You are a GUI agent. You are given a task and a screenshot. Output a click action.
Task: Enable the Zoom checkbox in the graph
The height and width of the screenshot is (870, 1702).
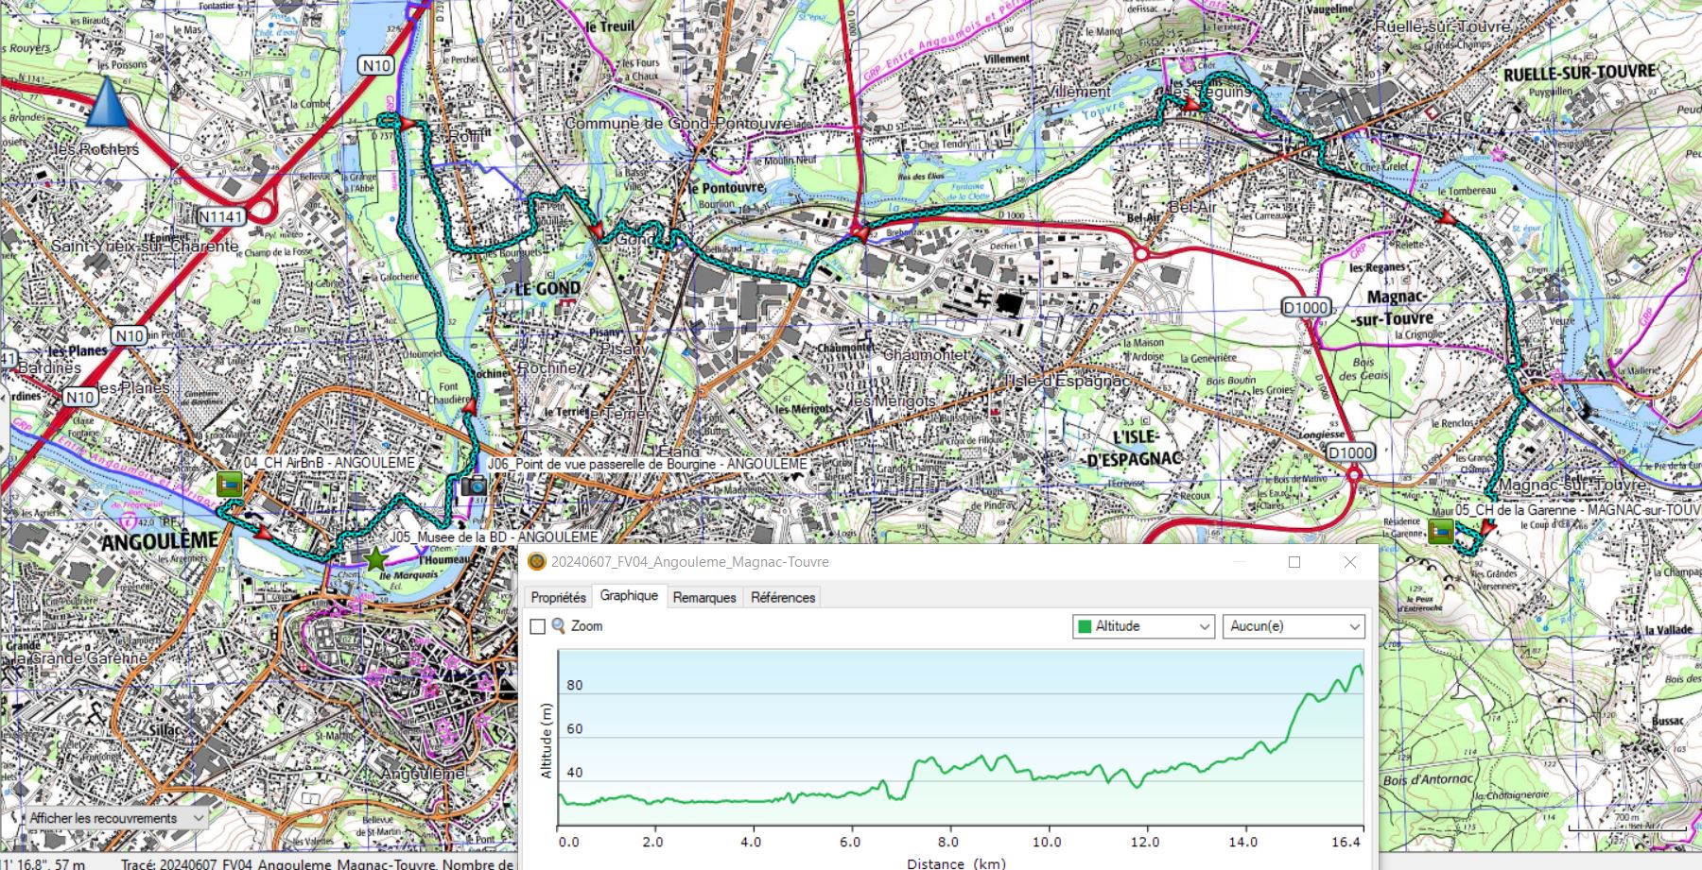[x=538, y=626]
